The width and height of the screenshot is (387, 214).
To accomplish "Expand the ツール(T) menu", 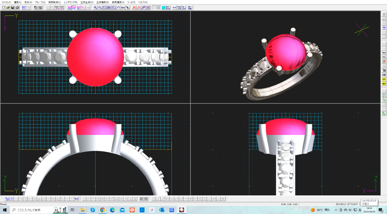I will (x=131, y=2).
